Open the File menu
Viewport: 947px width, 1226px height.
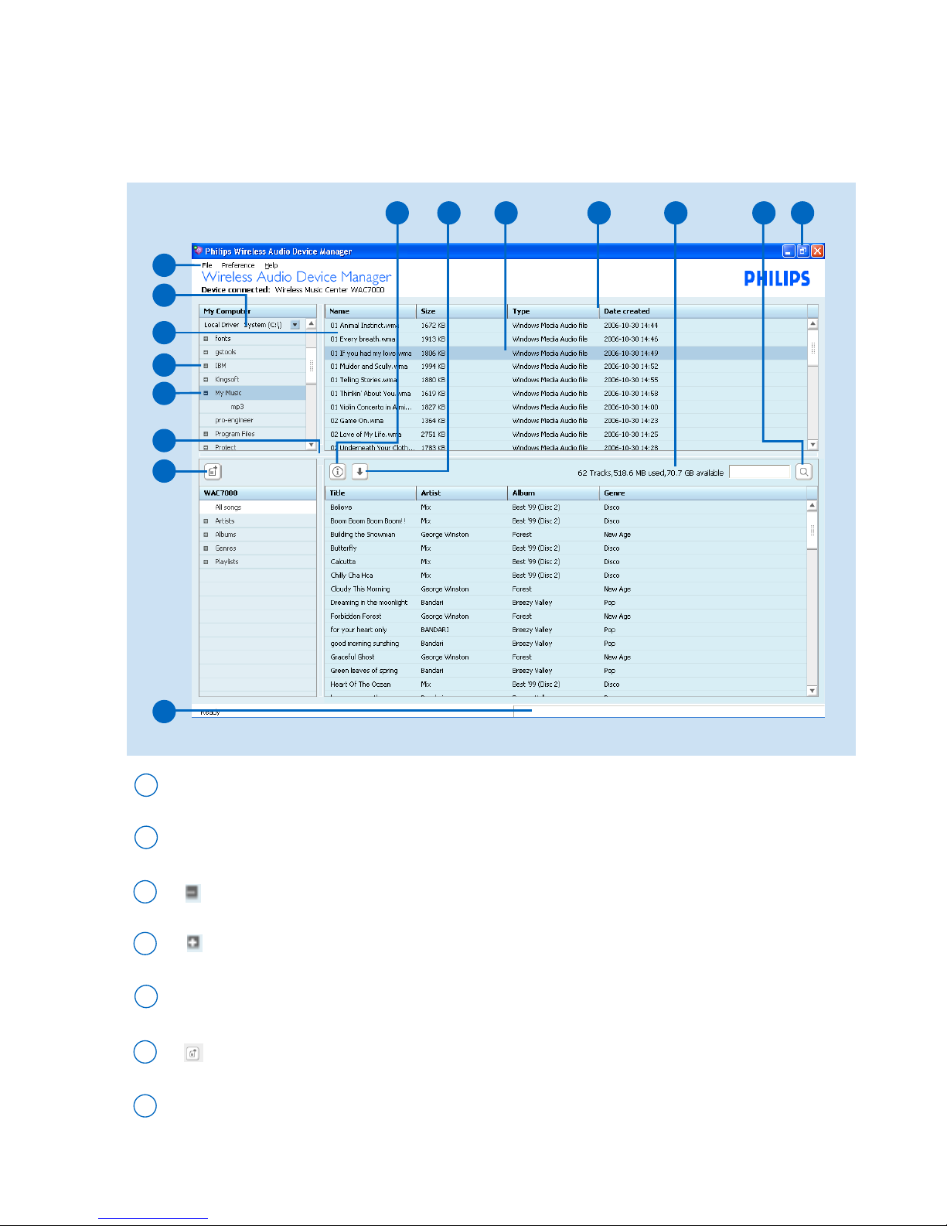pyautogui.click(x=206, y=265)
